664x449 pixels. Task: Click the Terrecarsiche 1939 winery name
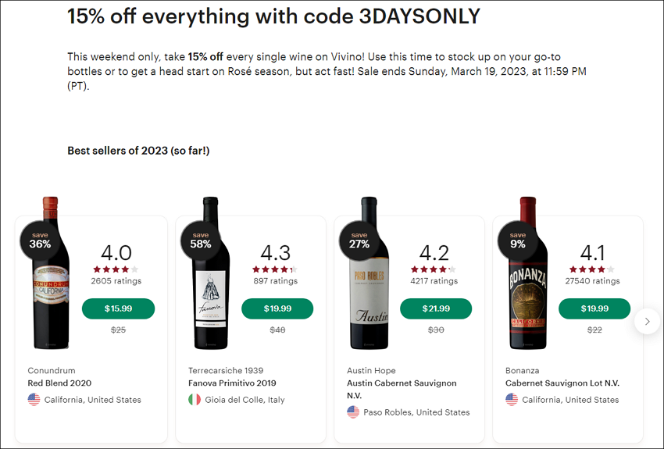point(226,370)
